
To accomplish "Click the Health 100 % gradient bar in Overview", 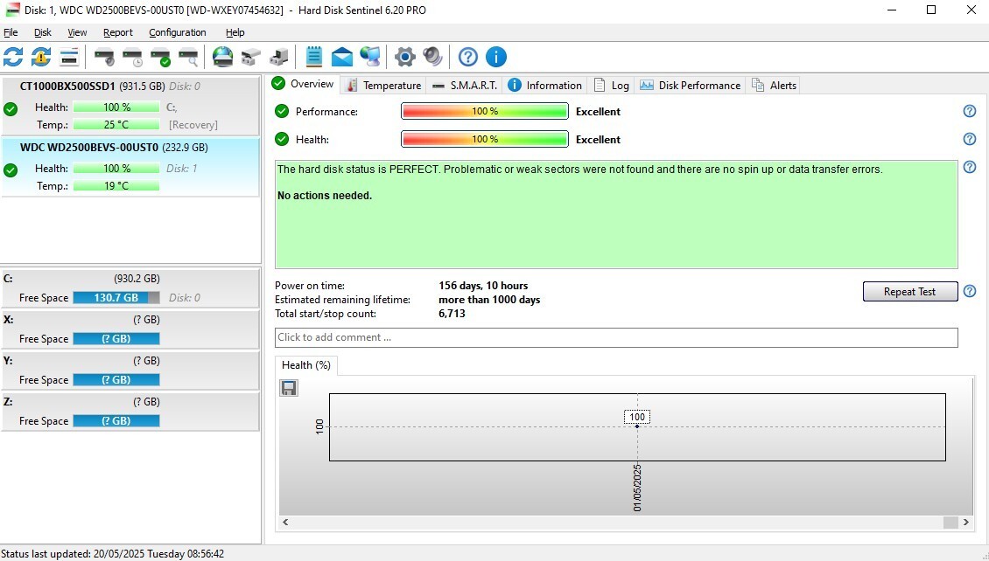I will coord(484,139).
